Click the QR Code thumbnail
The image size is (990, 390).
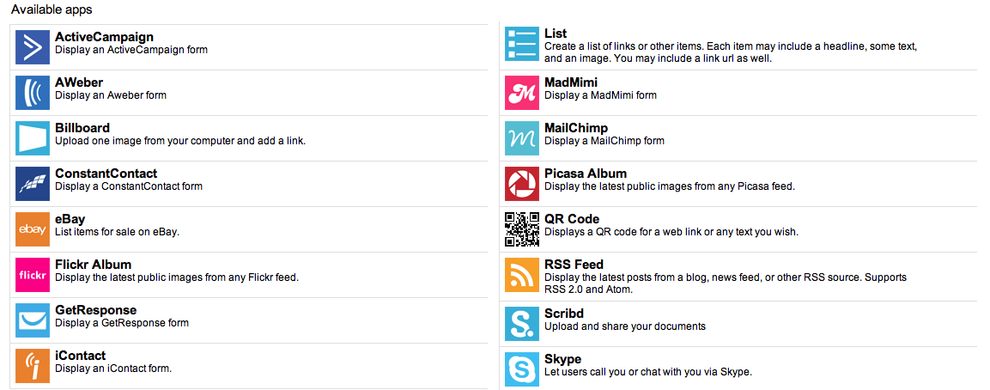[522, 229]
